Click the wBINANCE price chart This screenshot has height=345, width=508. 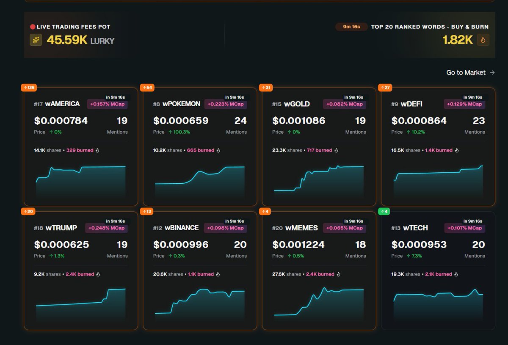tap(200, 306)
